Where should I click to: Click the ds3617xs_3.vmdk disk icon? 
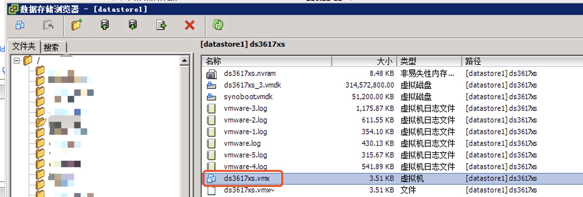tap(211, 85)
